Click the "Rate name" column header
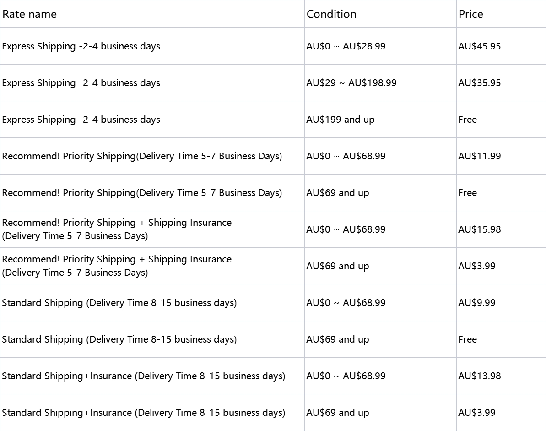 (30, 14)
